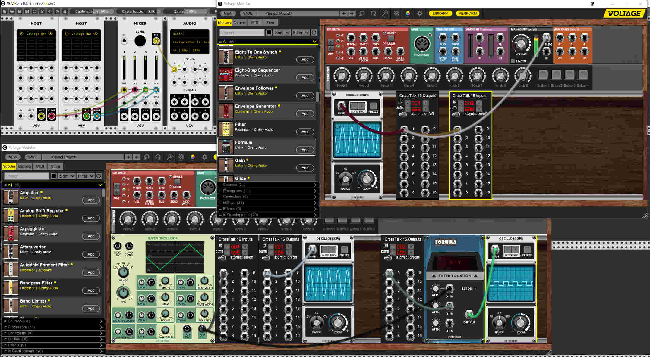
Task: Toggle eye icon on second VCV Host module
Action: click(x=96, y=34)
